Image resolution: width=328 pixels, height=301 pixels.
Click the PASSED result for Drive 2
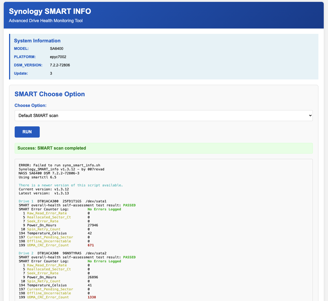tap(129, 257)
